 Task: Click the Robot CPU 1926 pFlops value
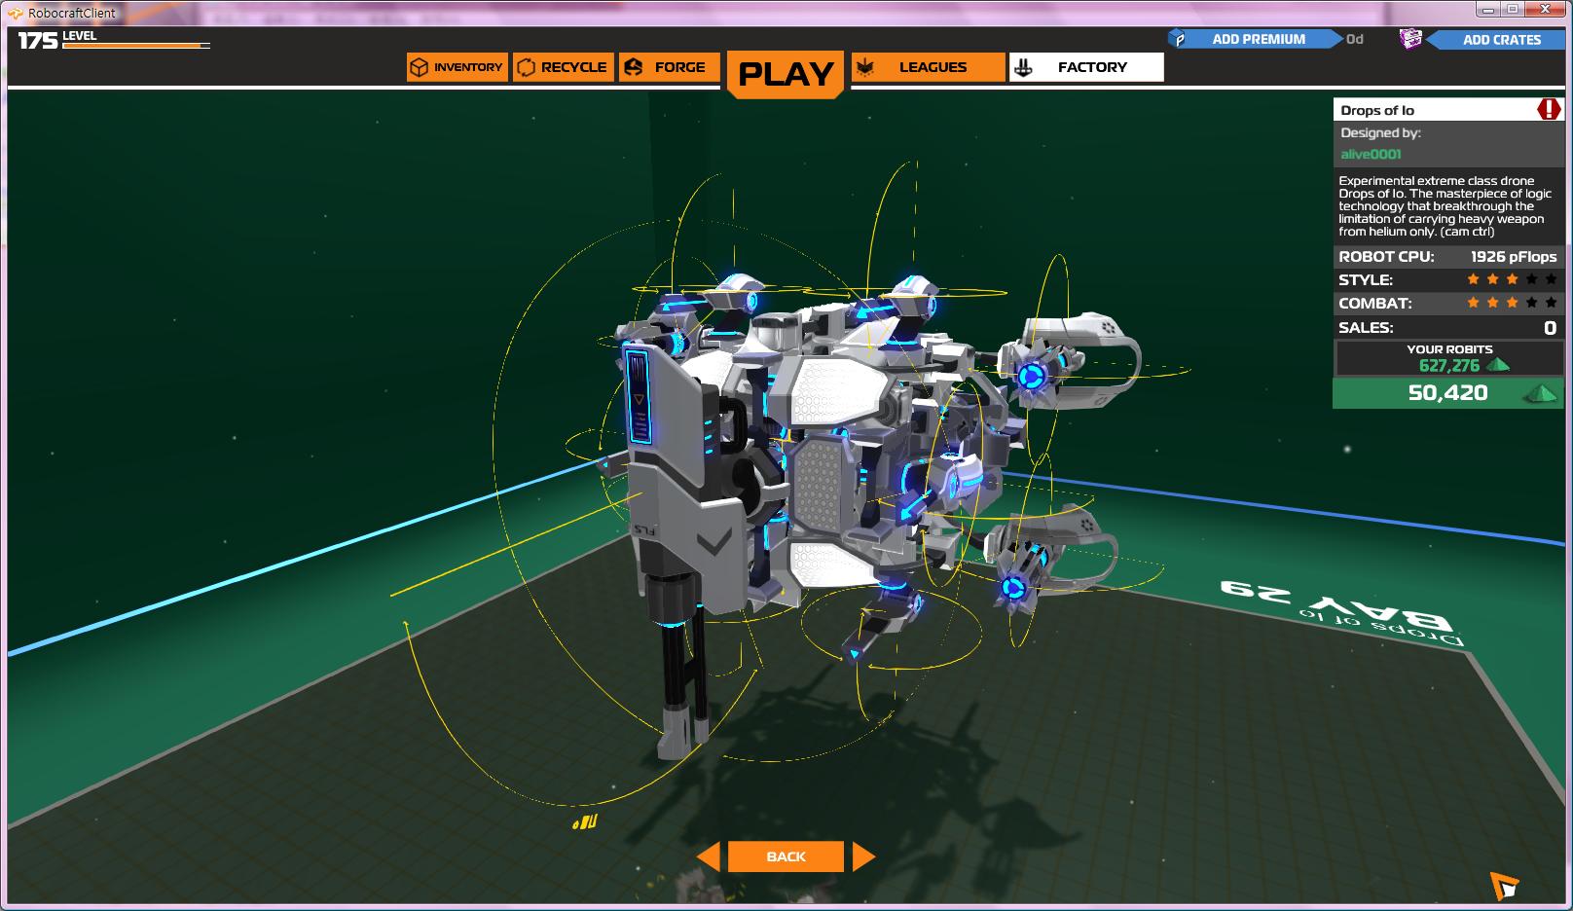[x=1514, y=257]
